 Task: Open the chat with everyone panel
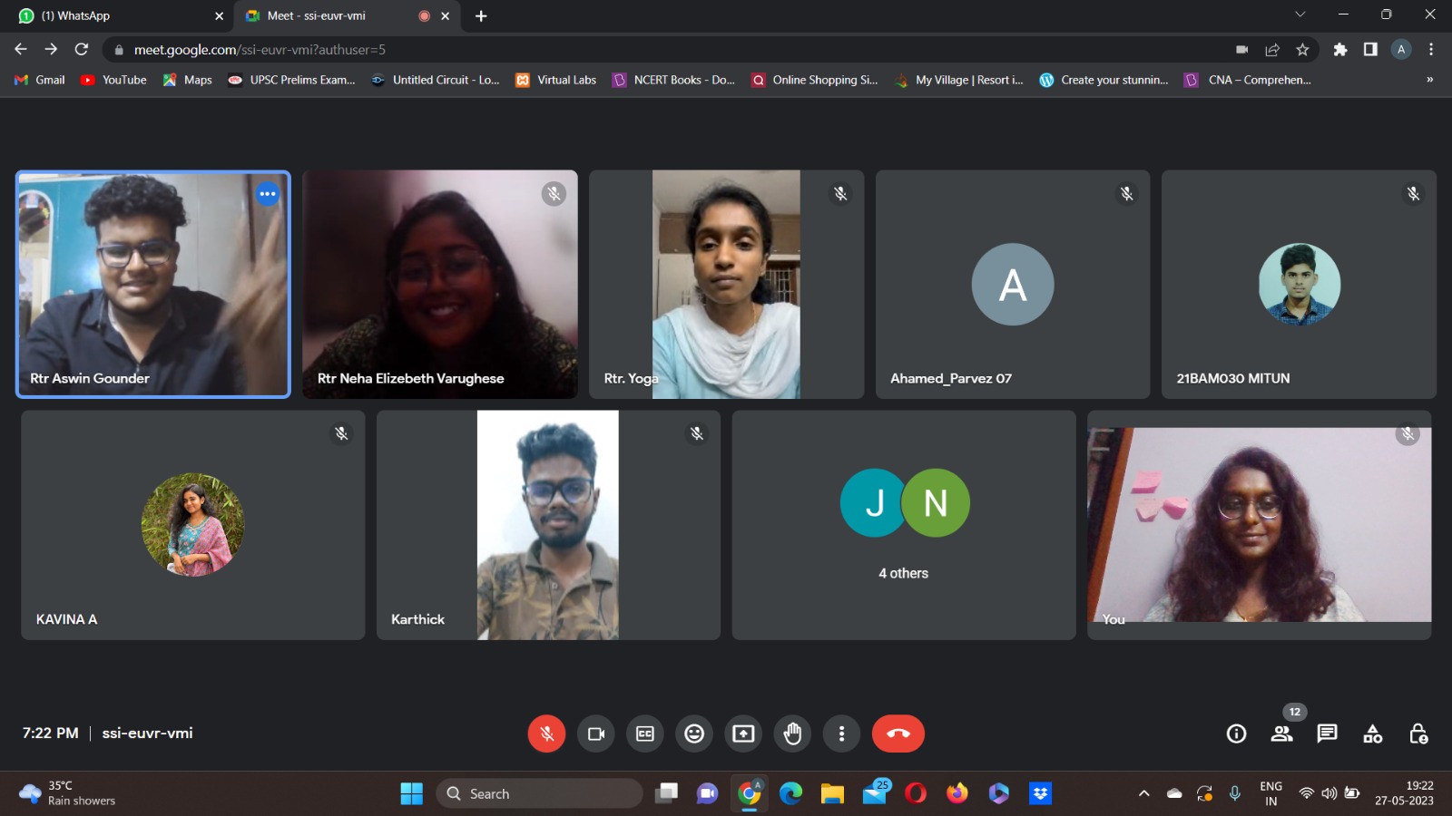click(x=1327, y=733)
